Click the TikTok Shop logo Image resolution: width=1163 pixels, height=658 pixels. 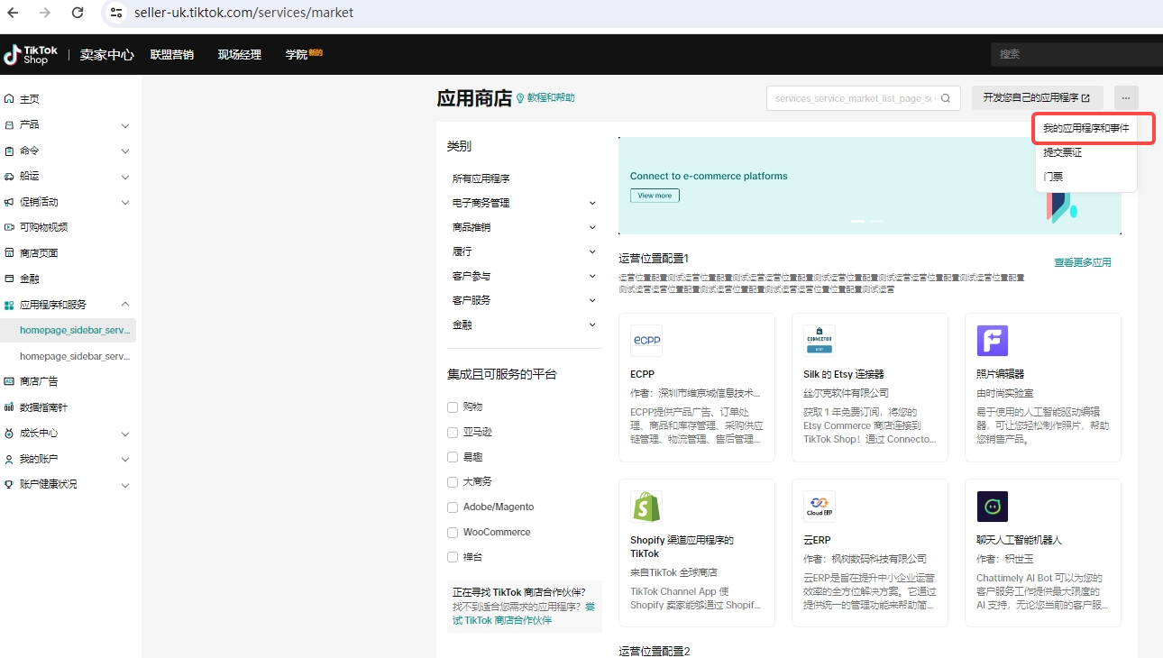pos(32,54)
